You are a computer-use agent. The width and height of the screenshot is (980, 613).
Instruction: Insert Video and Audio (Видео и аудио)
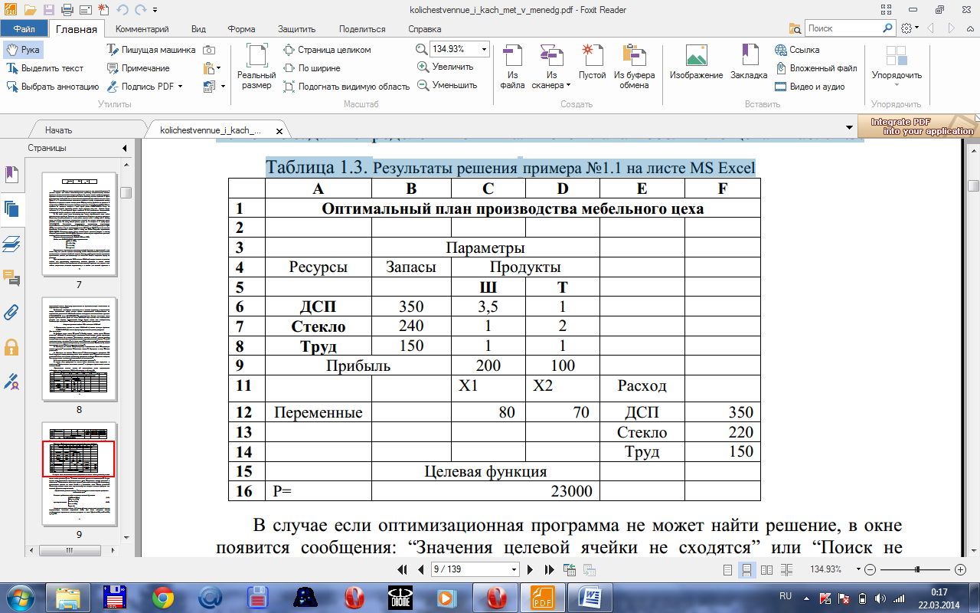809,87
